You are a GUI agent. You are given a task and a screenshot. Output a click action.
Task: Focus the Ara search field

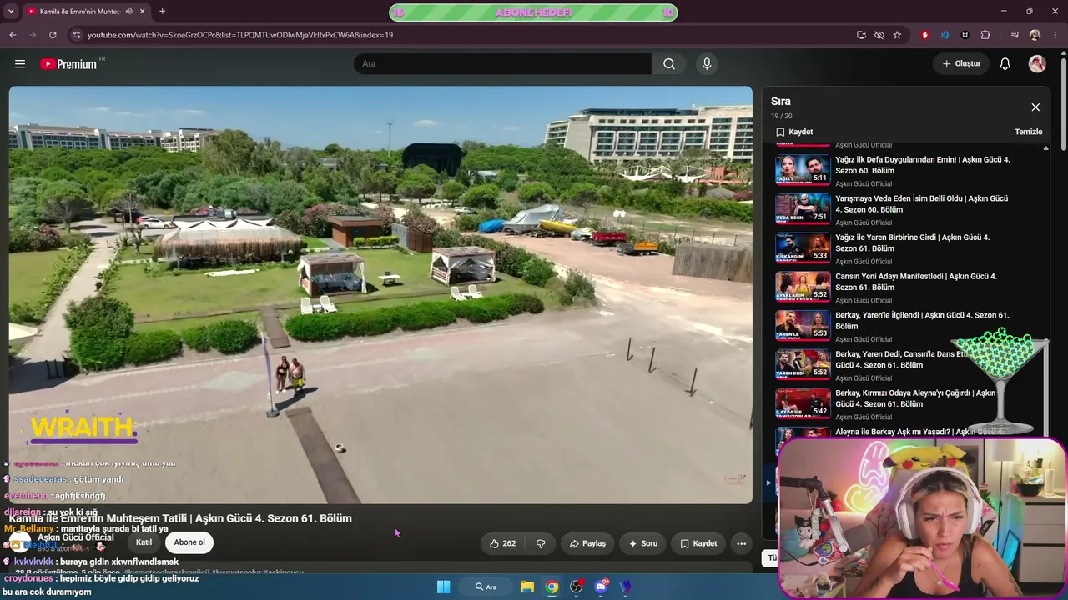pyautogui.click(x=502, y=64)
